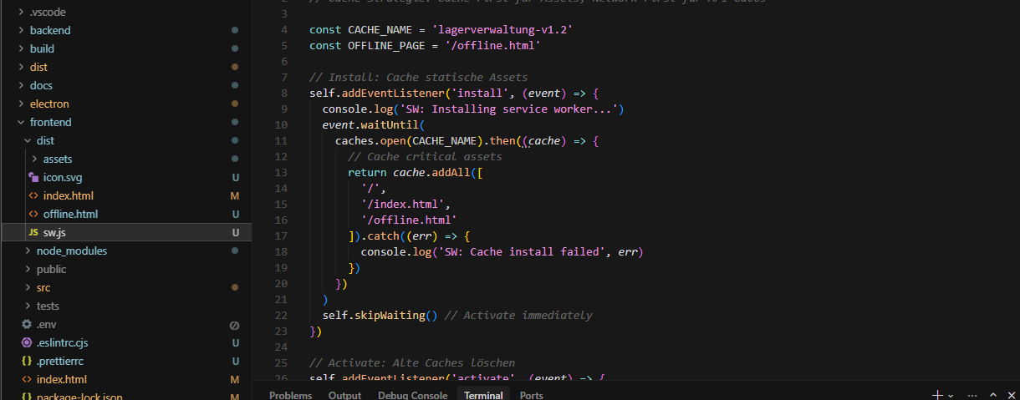
Task: Expand the build folder
Action: click(x=21, y=48)
